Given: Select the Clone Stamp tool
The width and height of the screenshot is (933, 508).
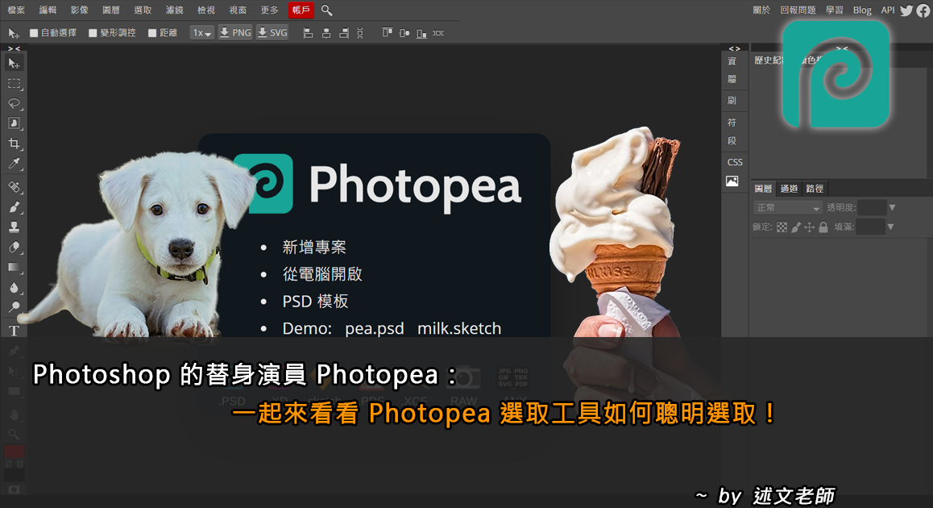Looking at the screenshot, I should [x=14, y=227].
